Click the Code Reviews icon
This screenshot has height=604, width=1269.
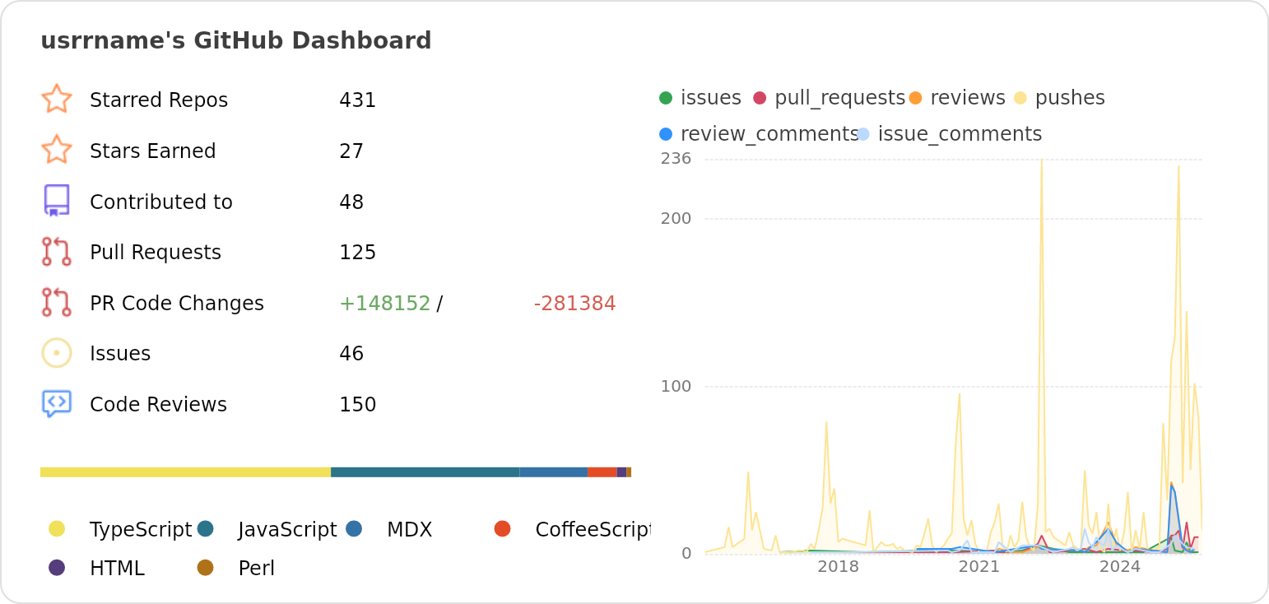point(56,404)
